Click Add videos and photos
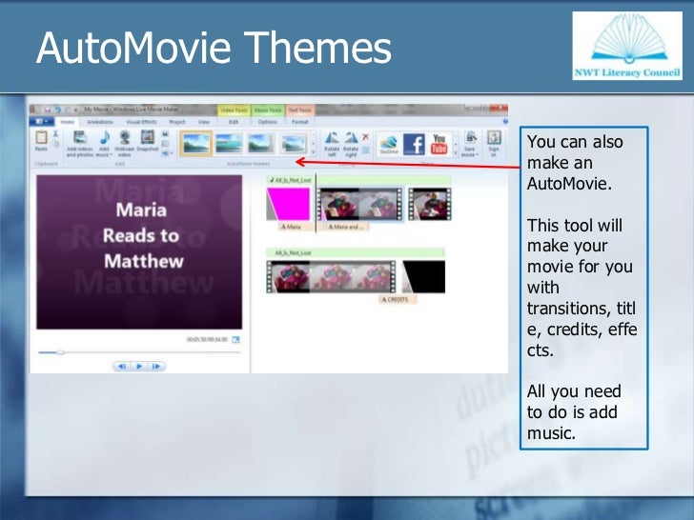 [x=80, y=143]
